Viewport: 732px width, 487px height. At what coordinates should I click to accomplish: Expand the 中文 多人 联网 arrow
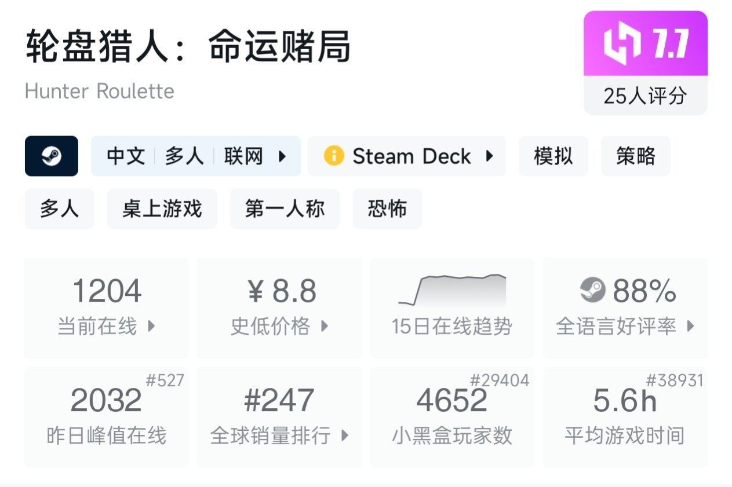pos(283,156)
